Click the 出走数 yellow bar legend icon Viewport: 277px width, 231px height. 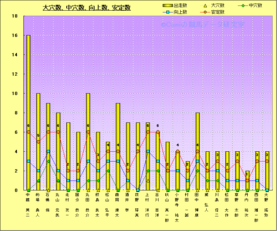click(x=167, y=5)
